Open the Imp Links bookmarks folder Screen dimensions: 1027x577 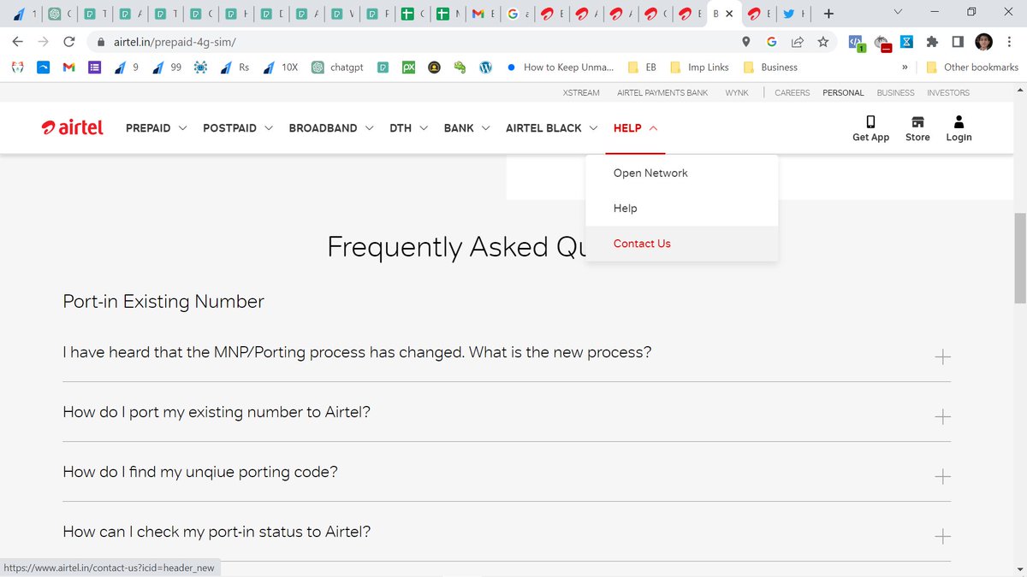(699, 67)
